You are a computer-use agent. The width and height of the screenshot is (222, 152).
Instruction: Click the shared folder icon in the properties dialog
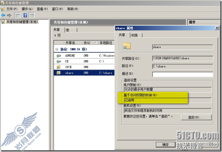click(127, 46)
